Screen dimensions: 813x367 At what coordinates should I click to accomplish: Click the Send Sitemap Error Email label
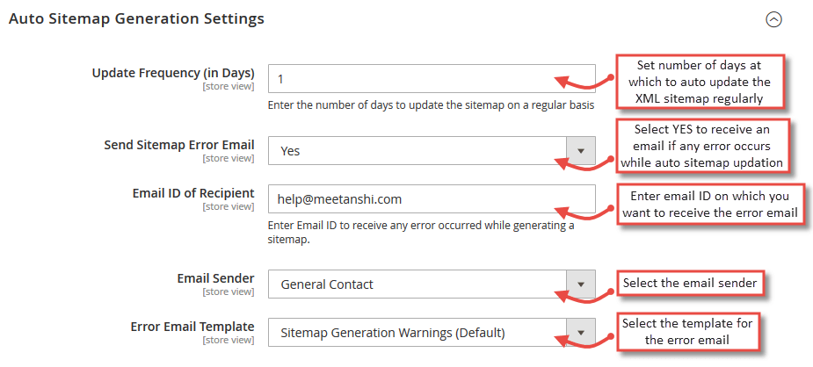coord(179,145)
